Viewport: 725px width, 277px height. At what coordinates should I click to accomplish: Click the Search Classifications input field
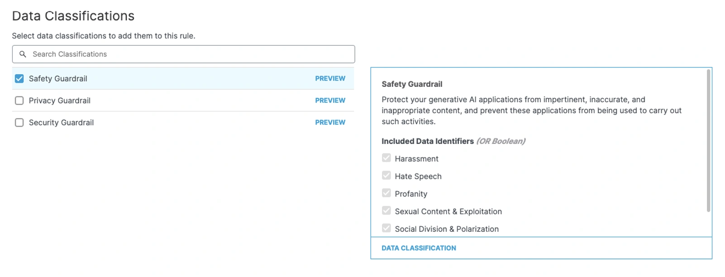coord(190,54)
